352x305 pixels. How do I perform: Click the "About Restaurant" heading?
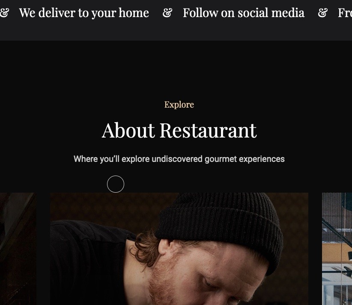click(179, 130)
